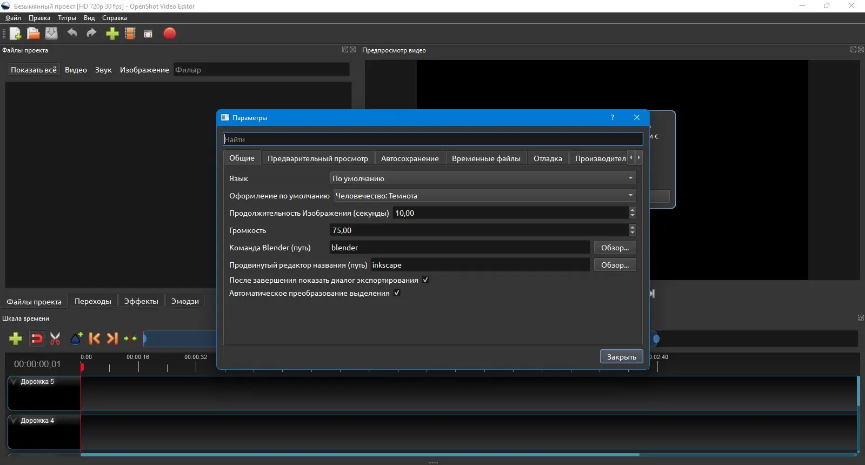Screen dimensions: 865x465
Task: Toggle the export dialog checkbox after completion
Action: (425, 280)
